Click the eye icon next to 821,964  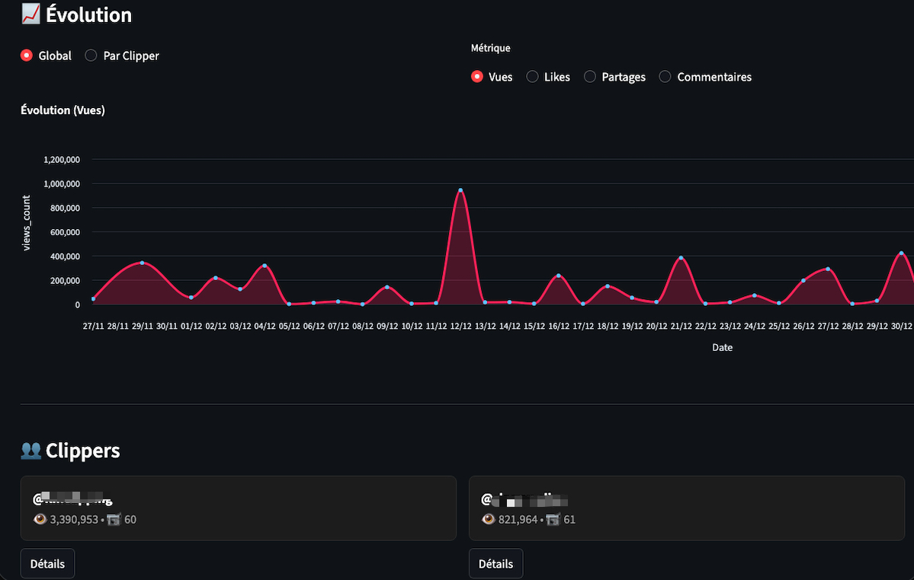[489, 519]
